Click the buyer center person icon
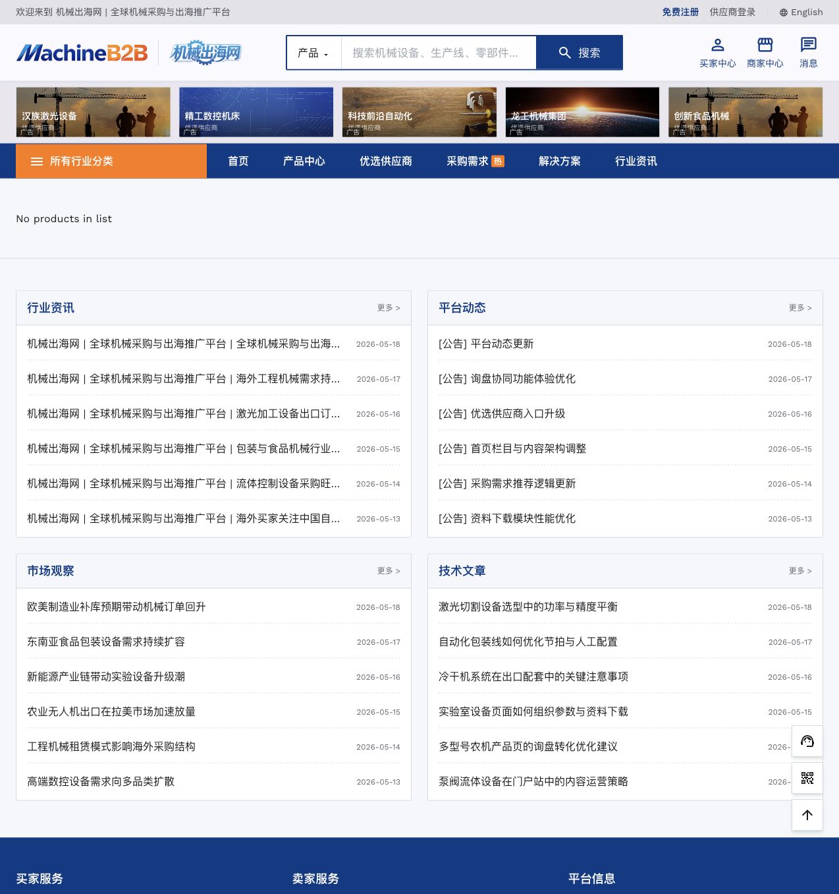The width and height of the screenshot is (839, 894). [718, 45]
